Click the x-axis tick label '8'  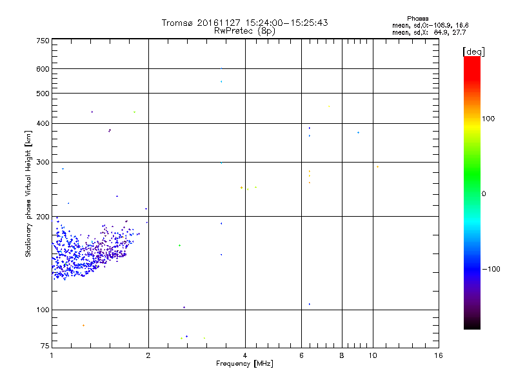342,355
